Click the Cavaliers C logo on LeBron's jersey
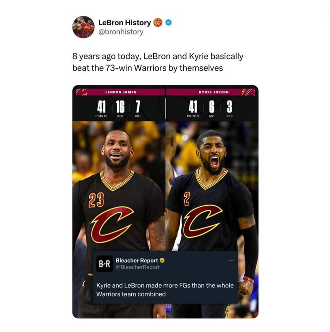The image size is (330, 332). (x=112, y=225)
